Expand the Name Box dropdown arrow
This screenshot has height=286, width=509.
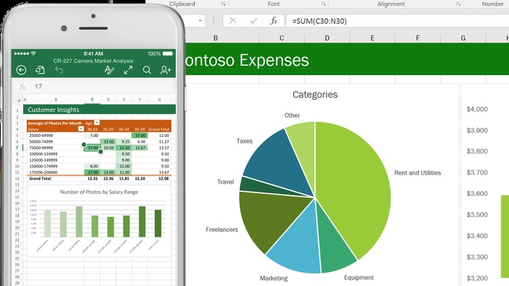coord(200,21)
